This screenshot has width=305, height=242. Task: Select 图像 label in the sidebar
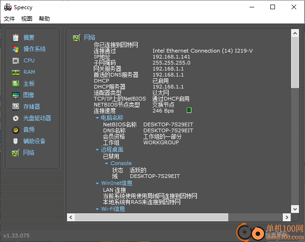click(29, 95)
